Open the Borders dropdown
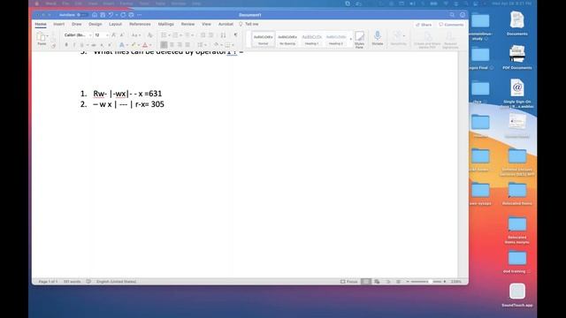The image size is (566, 318). [229, 45]
